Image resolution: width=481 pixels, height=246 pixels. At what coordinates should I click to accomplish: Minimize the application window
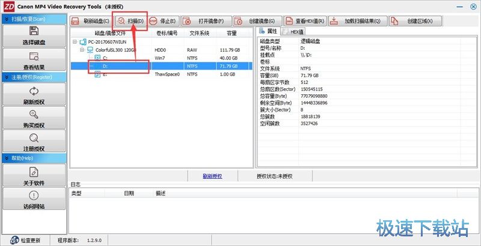[460, 7]
